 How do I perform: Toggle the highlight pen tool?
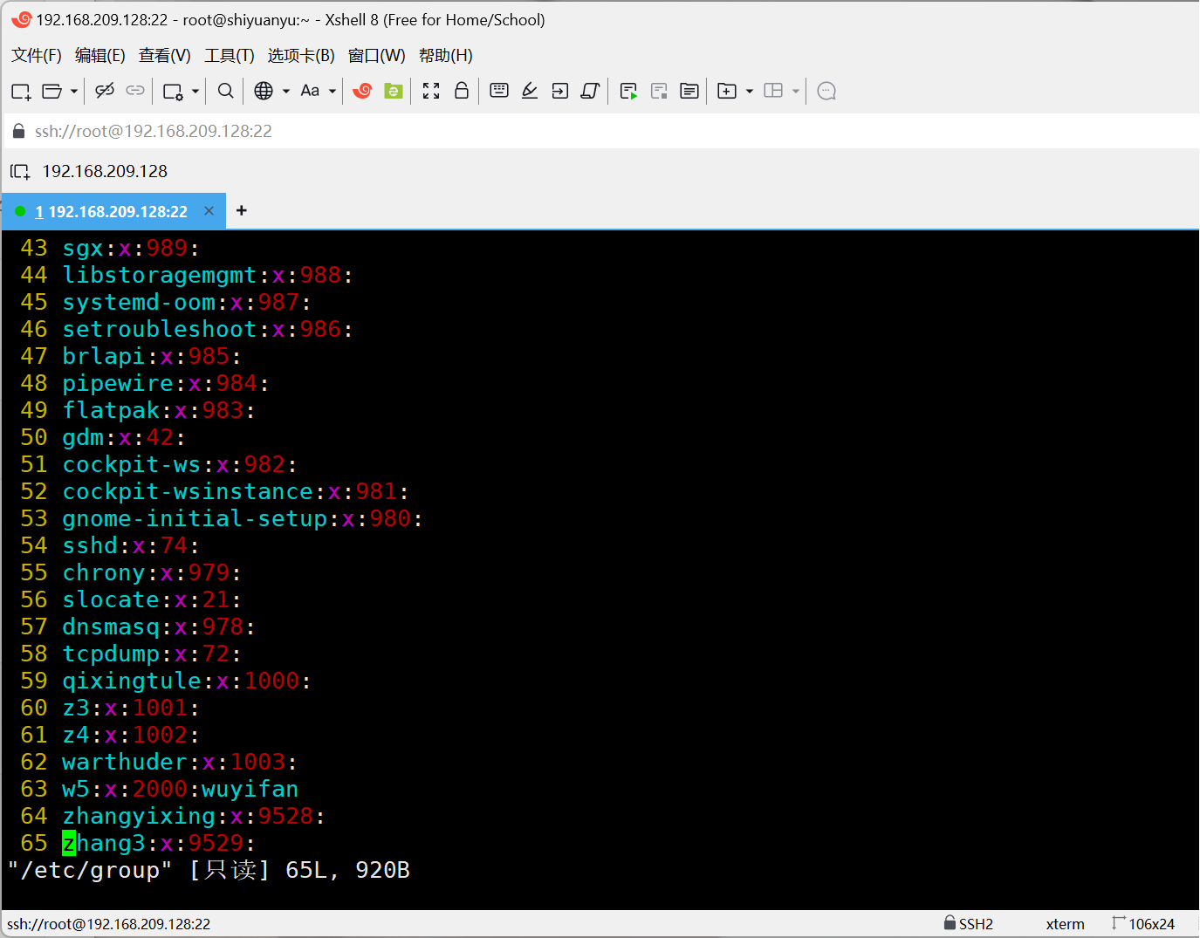click(530, 91)
